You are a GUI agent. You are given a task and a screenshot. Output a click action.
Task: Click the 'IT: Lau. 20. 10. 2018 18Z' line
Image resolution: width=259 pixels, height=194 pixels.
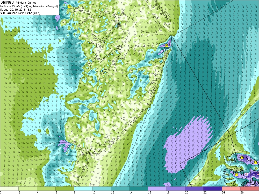[16, 10]
